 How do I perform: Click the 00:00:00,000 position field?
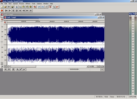[74, 69]
